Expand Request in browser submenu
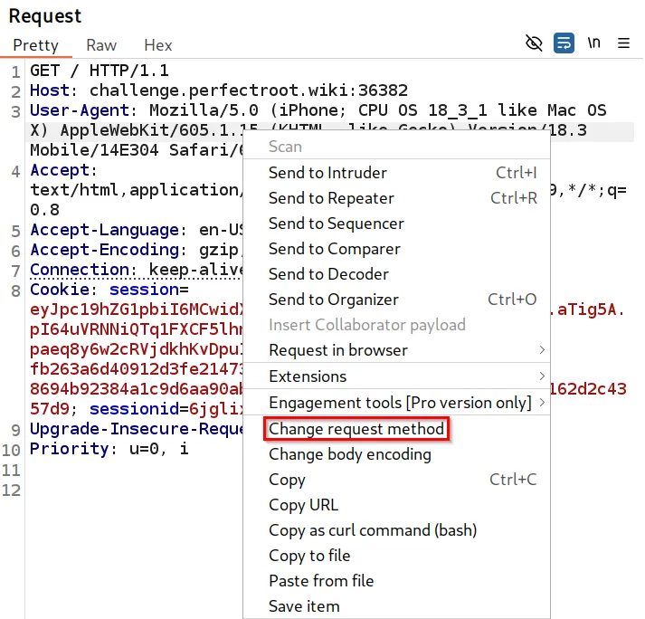The width and height of the screenshot is (645, 619). [338, 350]
